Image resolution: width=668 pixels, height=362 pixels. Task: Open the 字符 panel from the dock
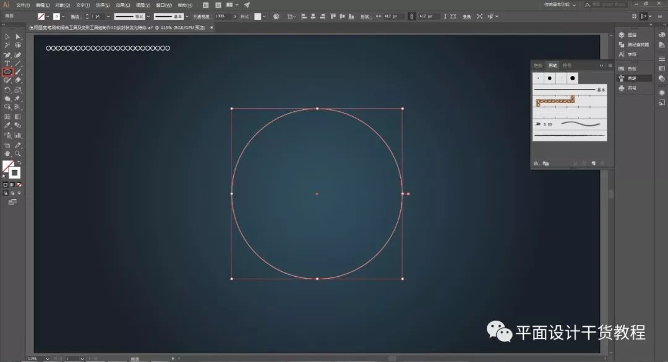pos(632,54)
